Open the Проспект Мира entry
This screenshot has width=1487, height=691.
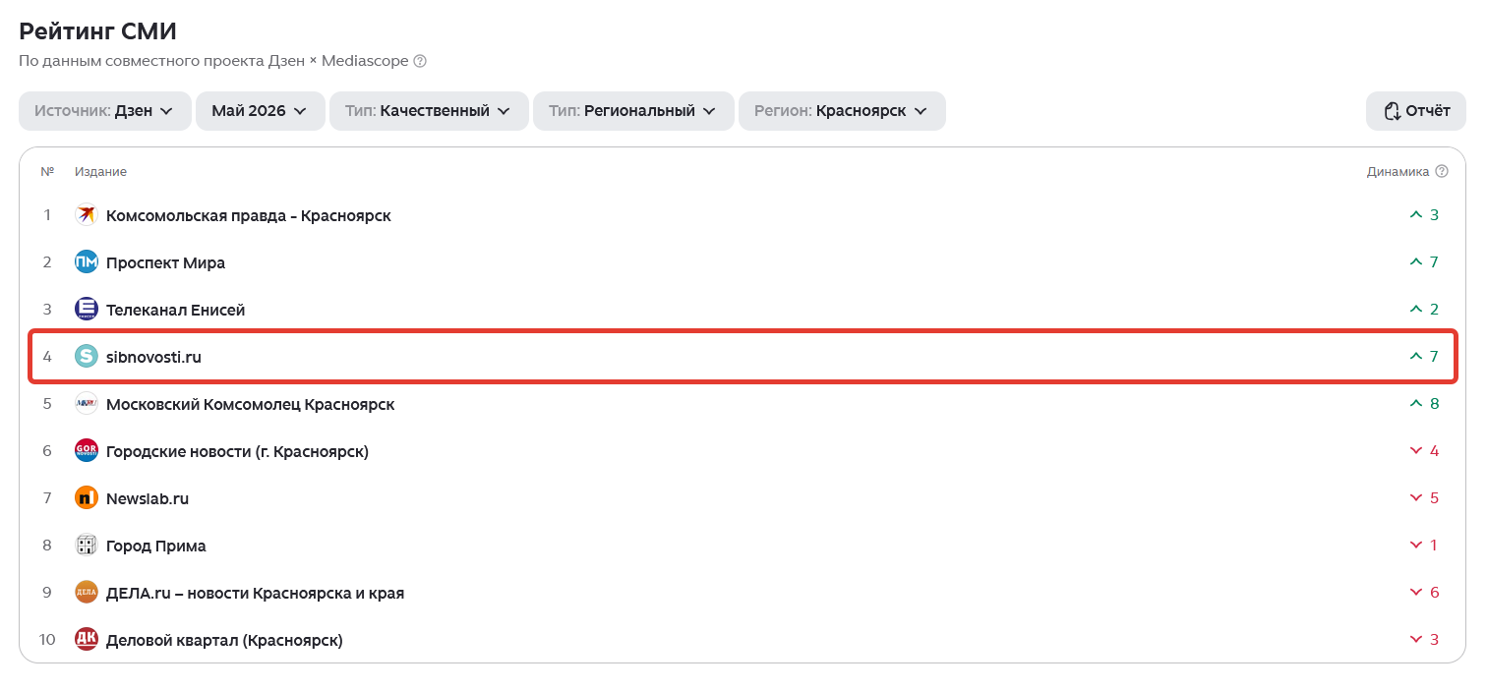(165, 262)
